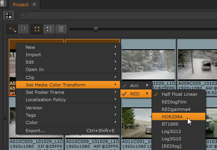The image size is (217, 150).
Task: Select snowy forest road clip thumbnail
Action: coord(148,64)
